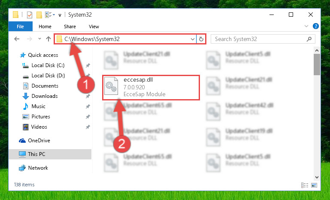Open the File menu tab
The image size is (330, 200).
click(x=21, y=26)
